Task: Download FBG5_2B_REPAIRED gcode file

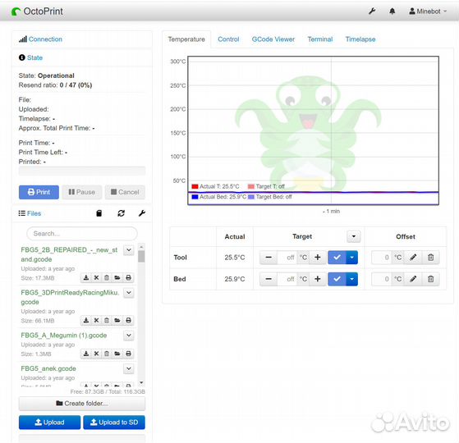Action: (x=86, y=278)
